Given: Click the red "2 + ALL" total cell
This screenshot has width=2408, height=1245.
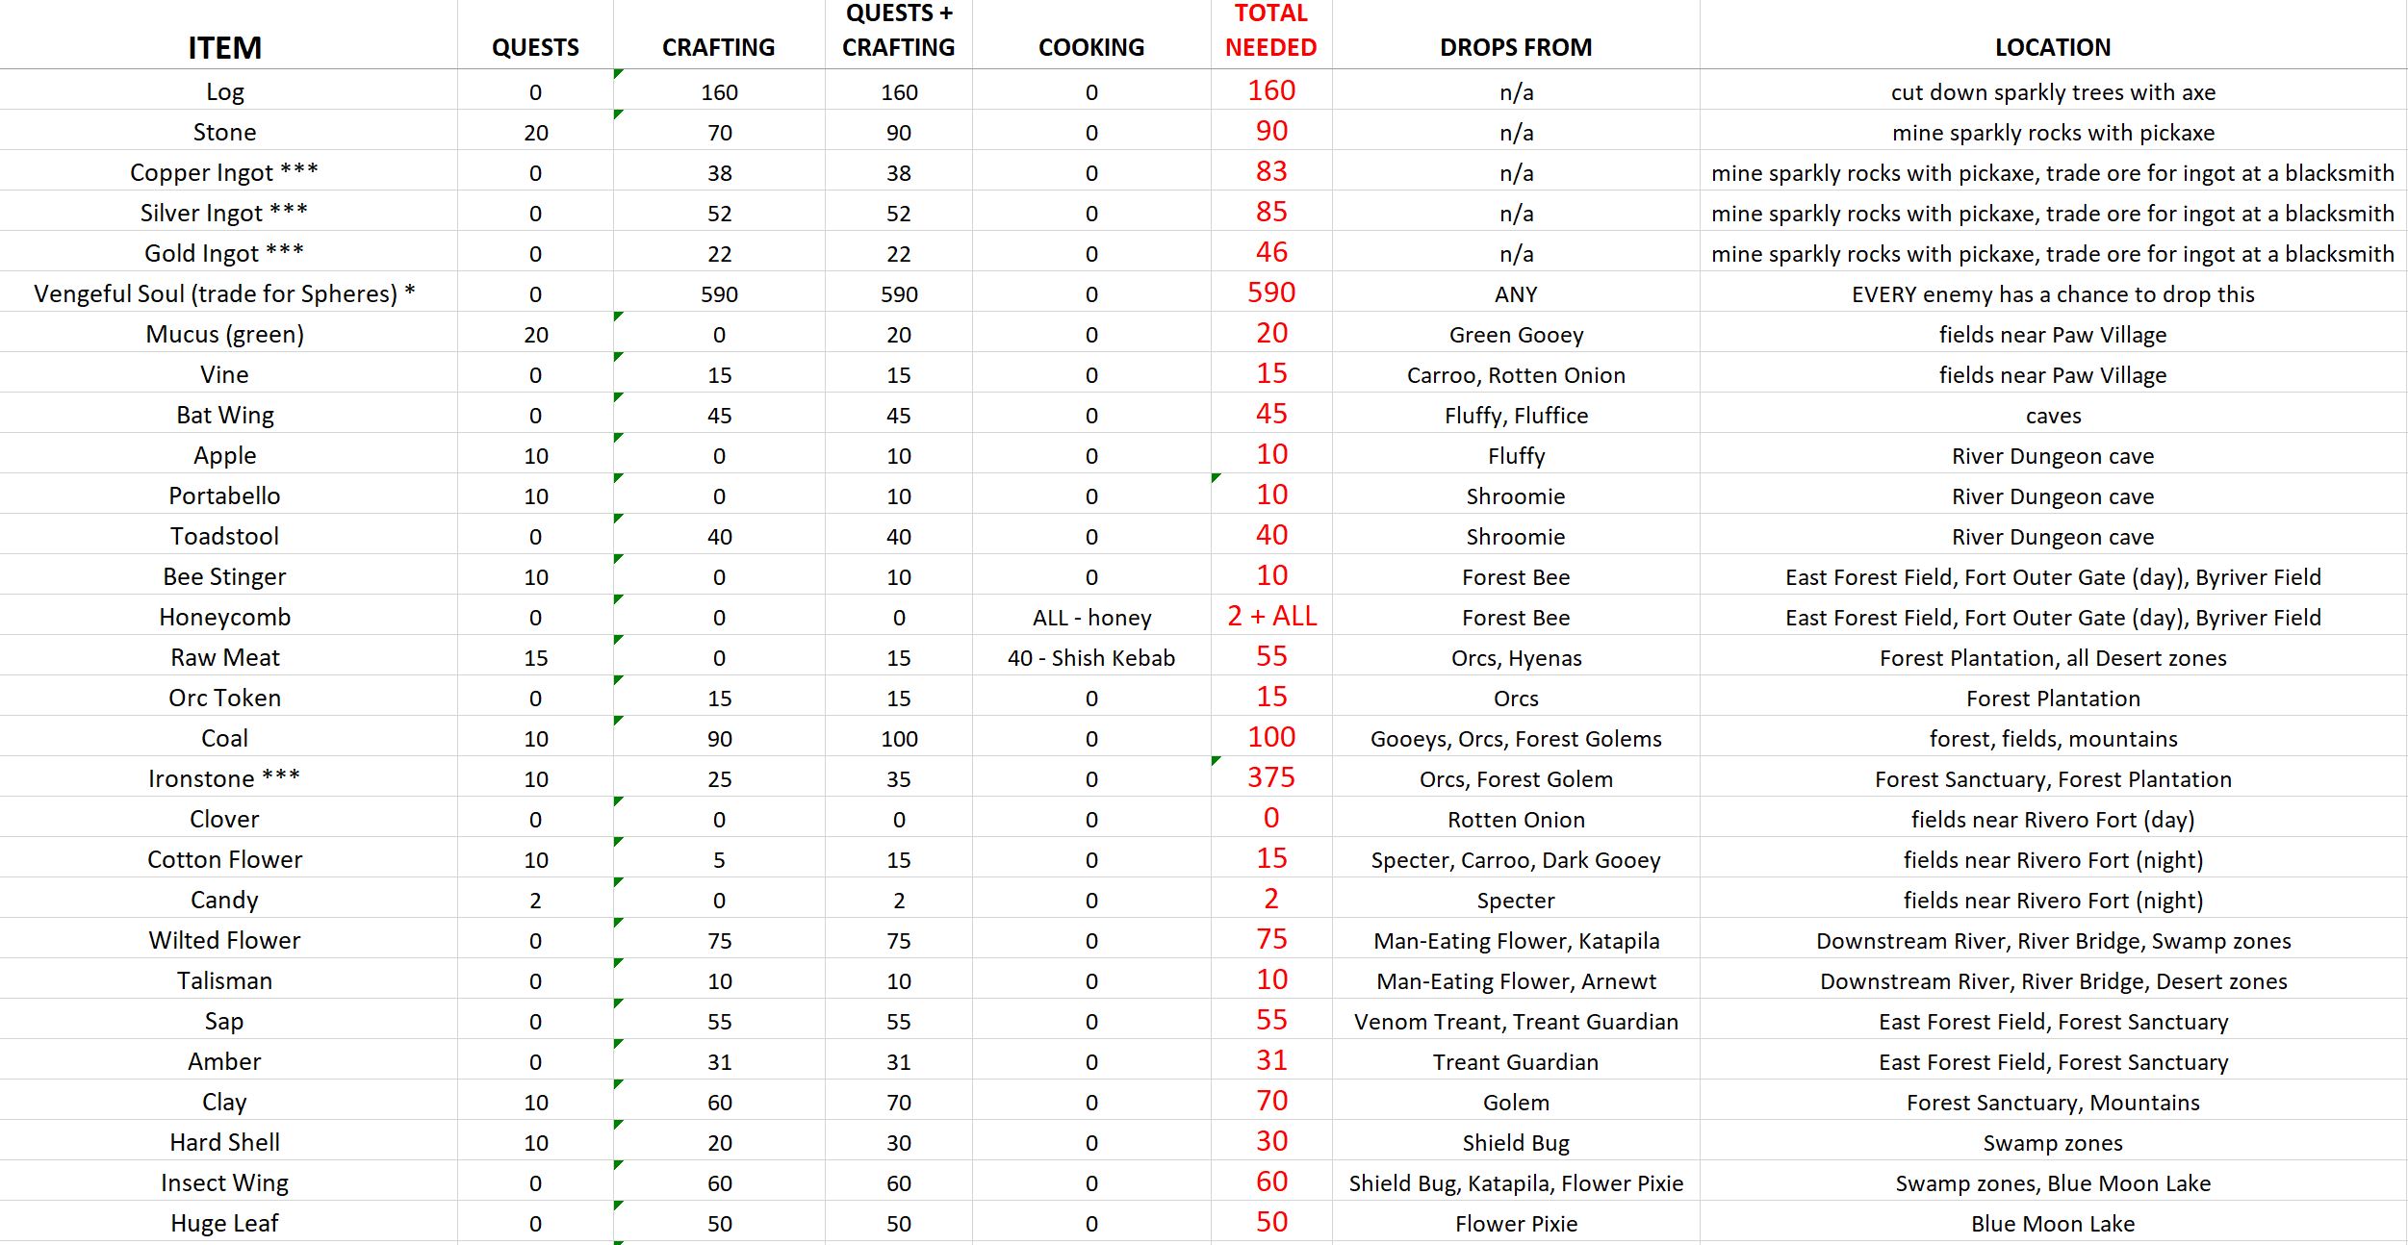Looking at the screenshot, I should tap(1271, 617).
